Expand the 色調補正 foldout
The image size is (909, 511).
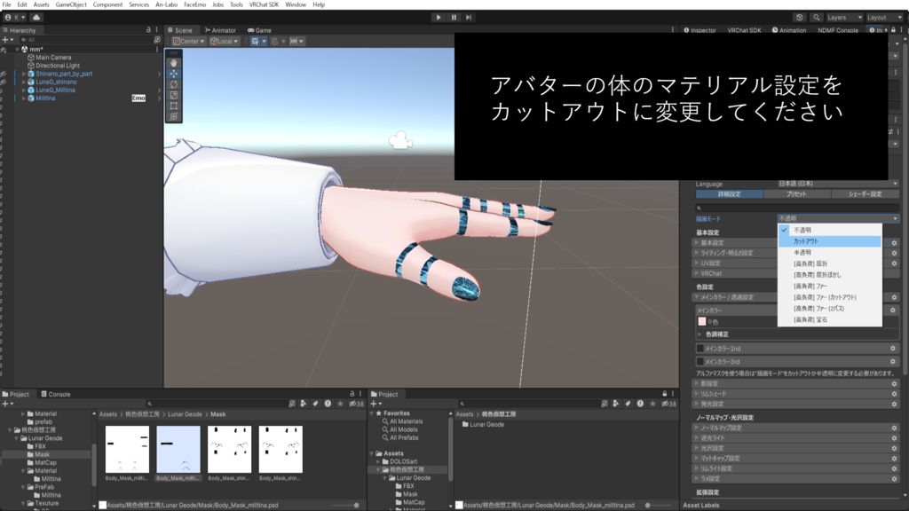pos(700,334)
